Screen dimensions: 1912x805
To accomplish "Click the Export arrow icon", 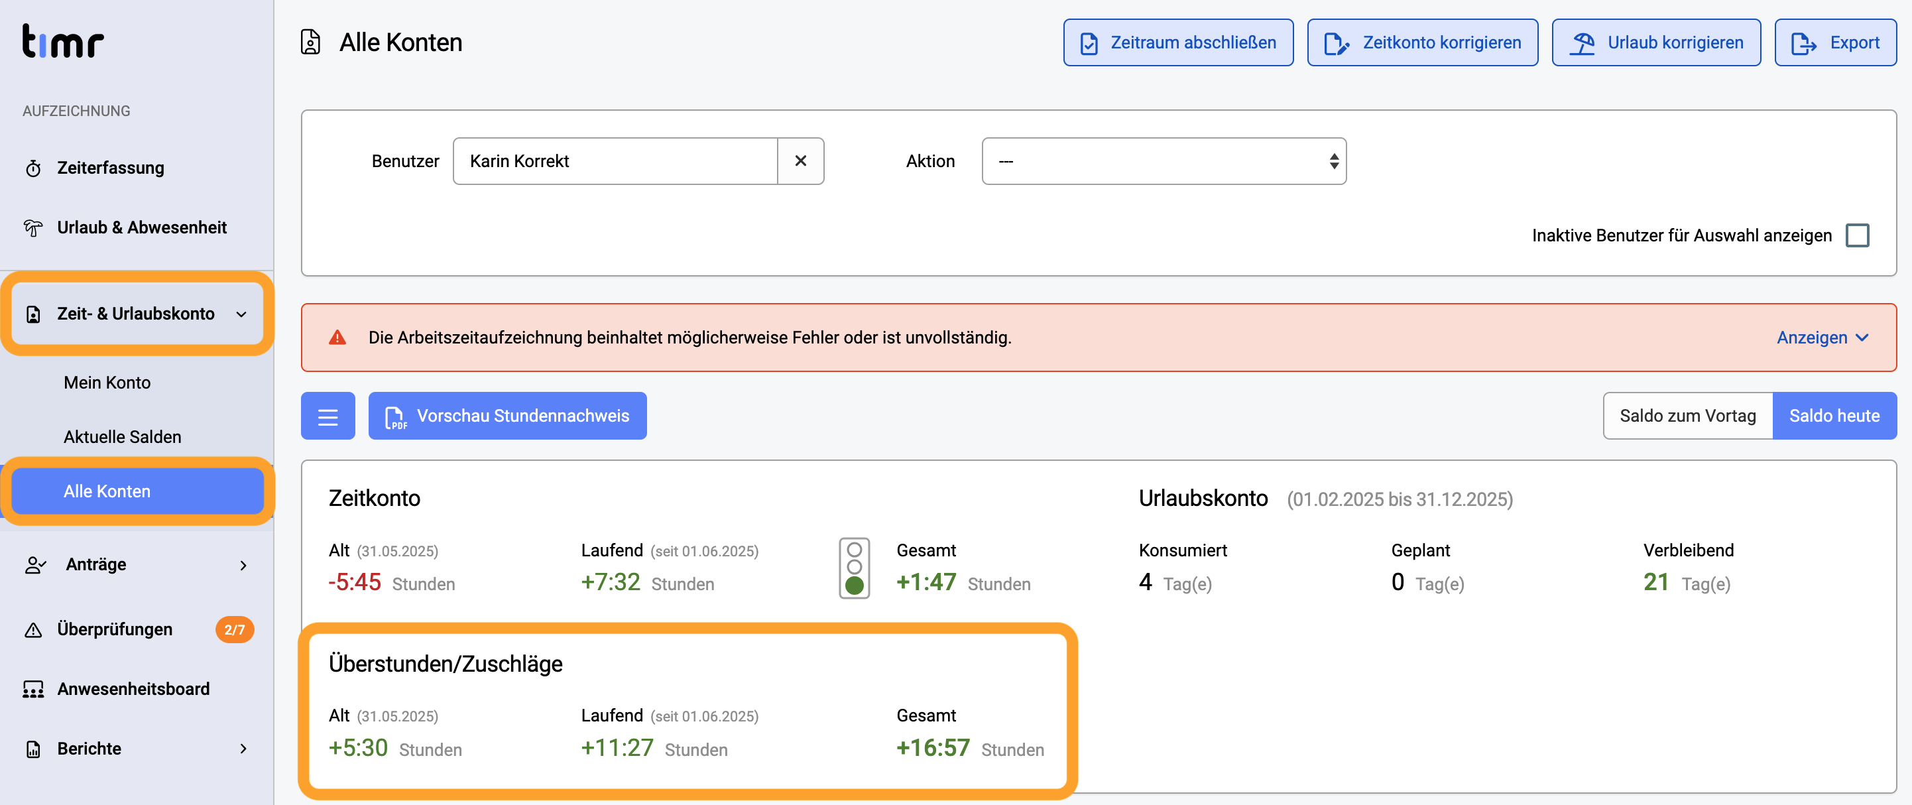I will pos(1804,43).
